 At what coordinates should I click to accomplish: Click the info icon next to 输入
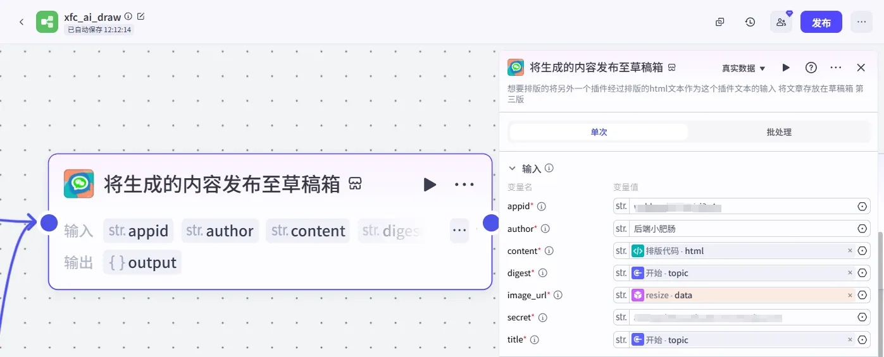point(549,169)
